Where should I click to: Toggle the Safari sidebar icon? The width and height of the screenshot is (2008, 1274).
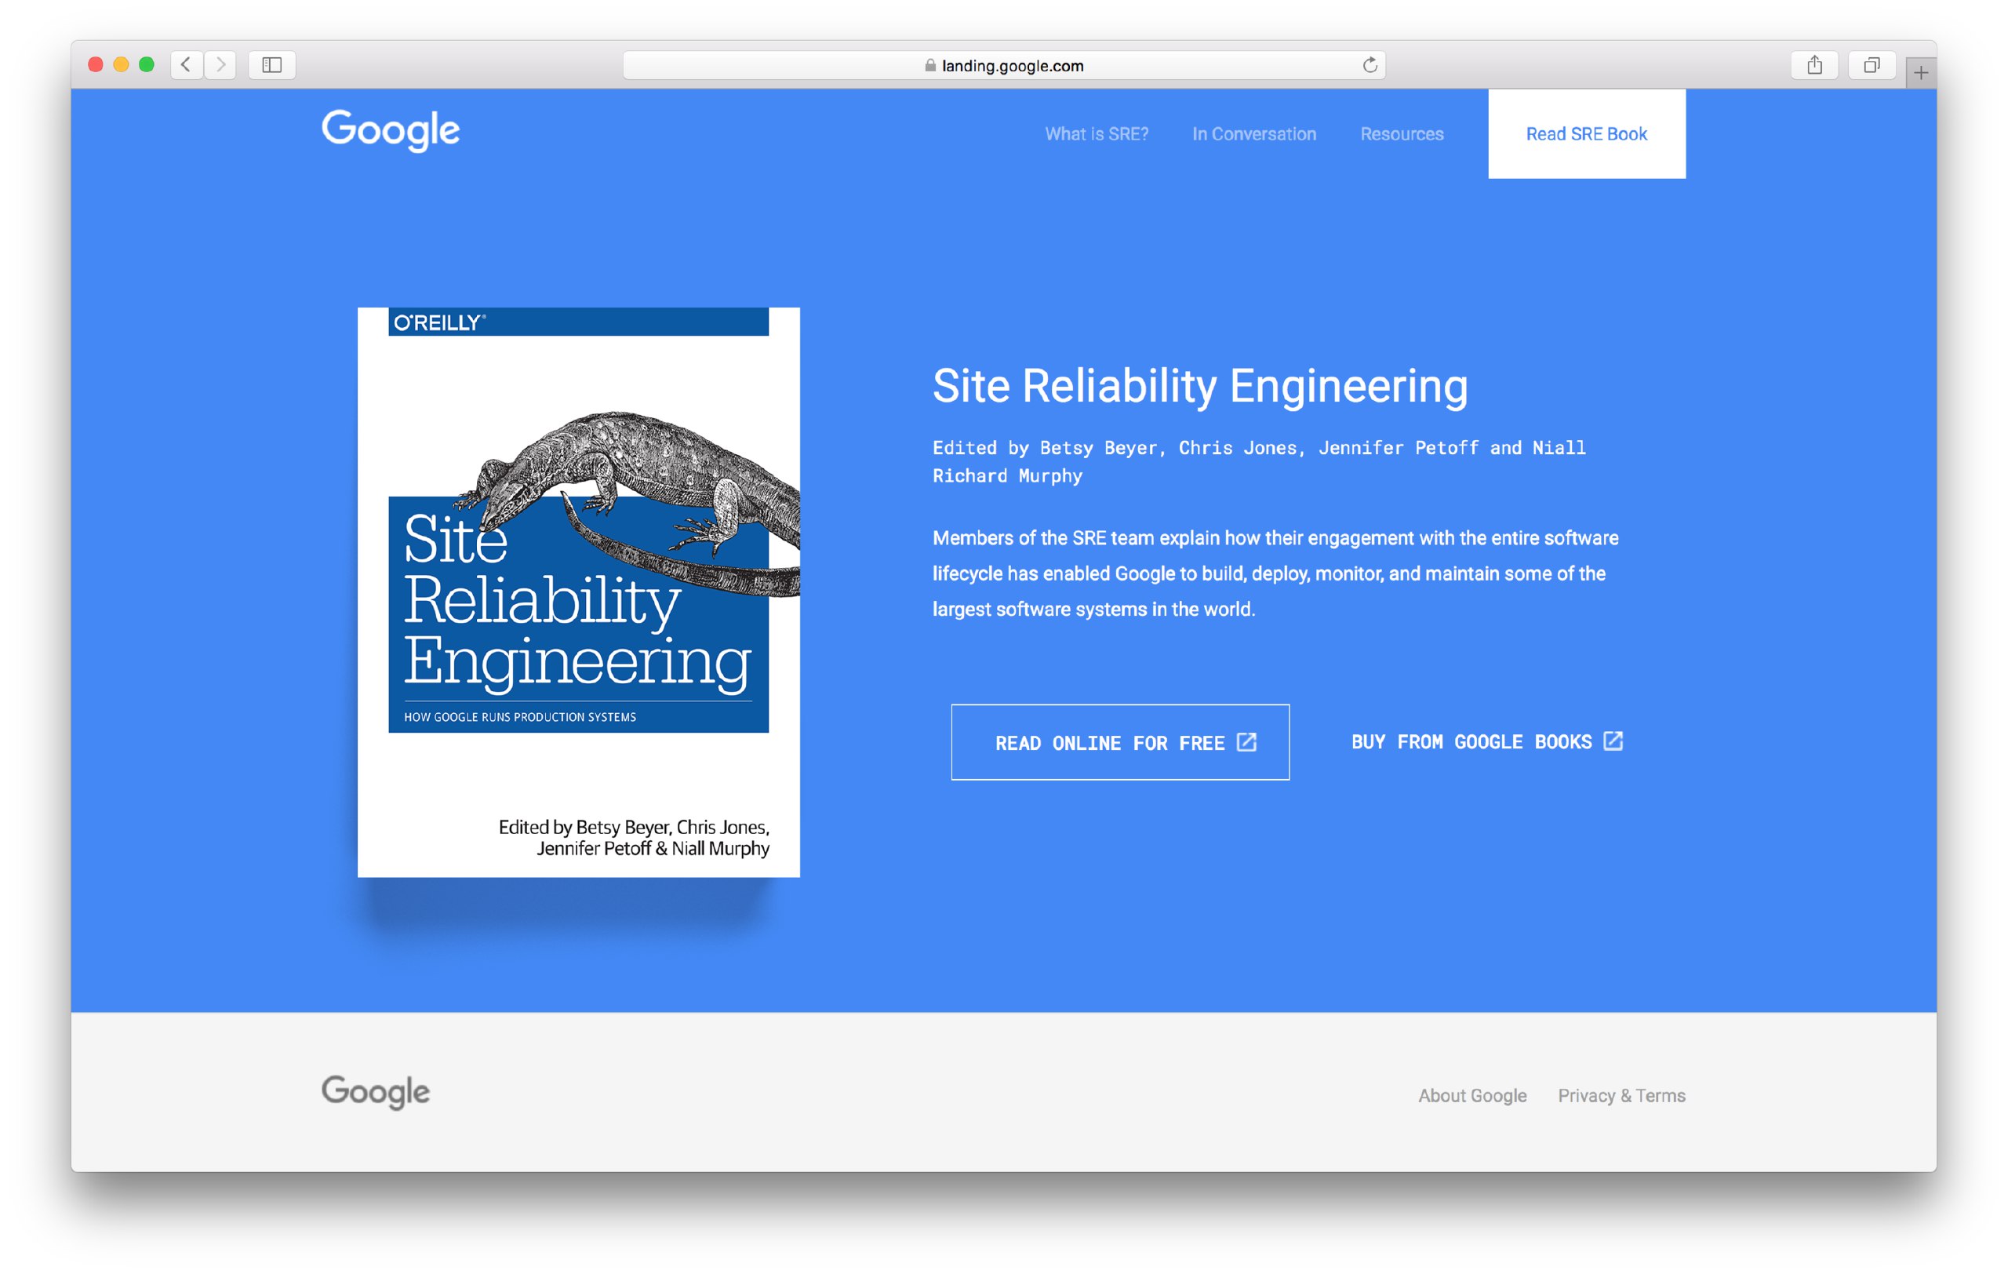272,64
